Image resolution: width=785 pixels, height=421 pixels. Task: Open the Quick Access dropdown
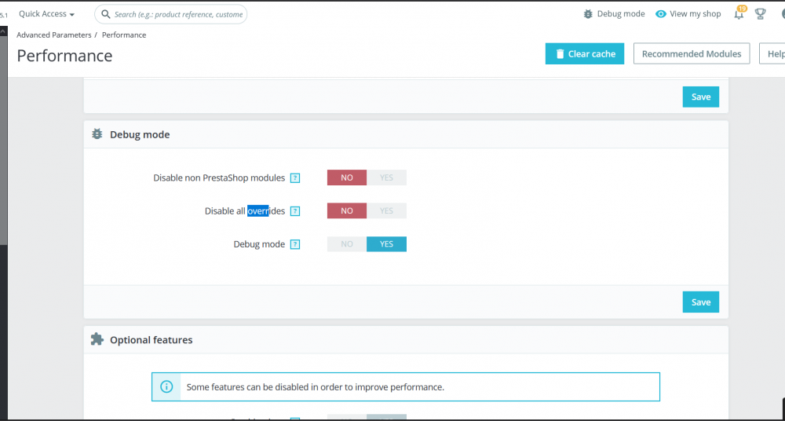tap(46, 14)
